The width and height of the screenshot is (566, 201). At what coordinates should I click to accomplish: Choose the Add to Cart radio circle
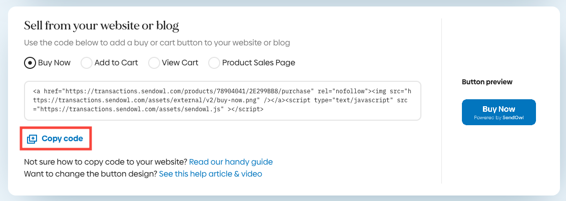point(87,63)
